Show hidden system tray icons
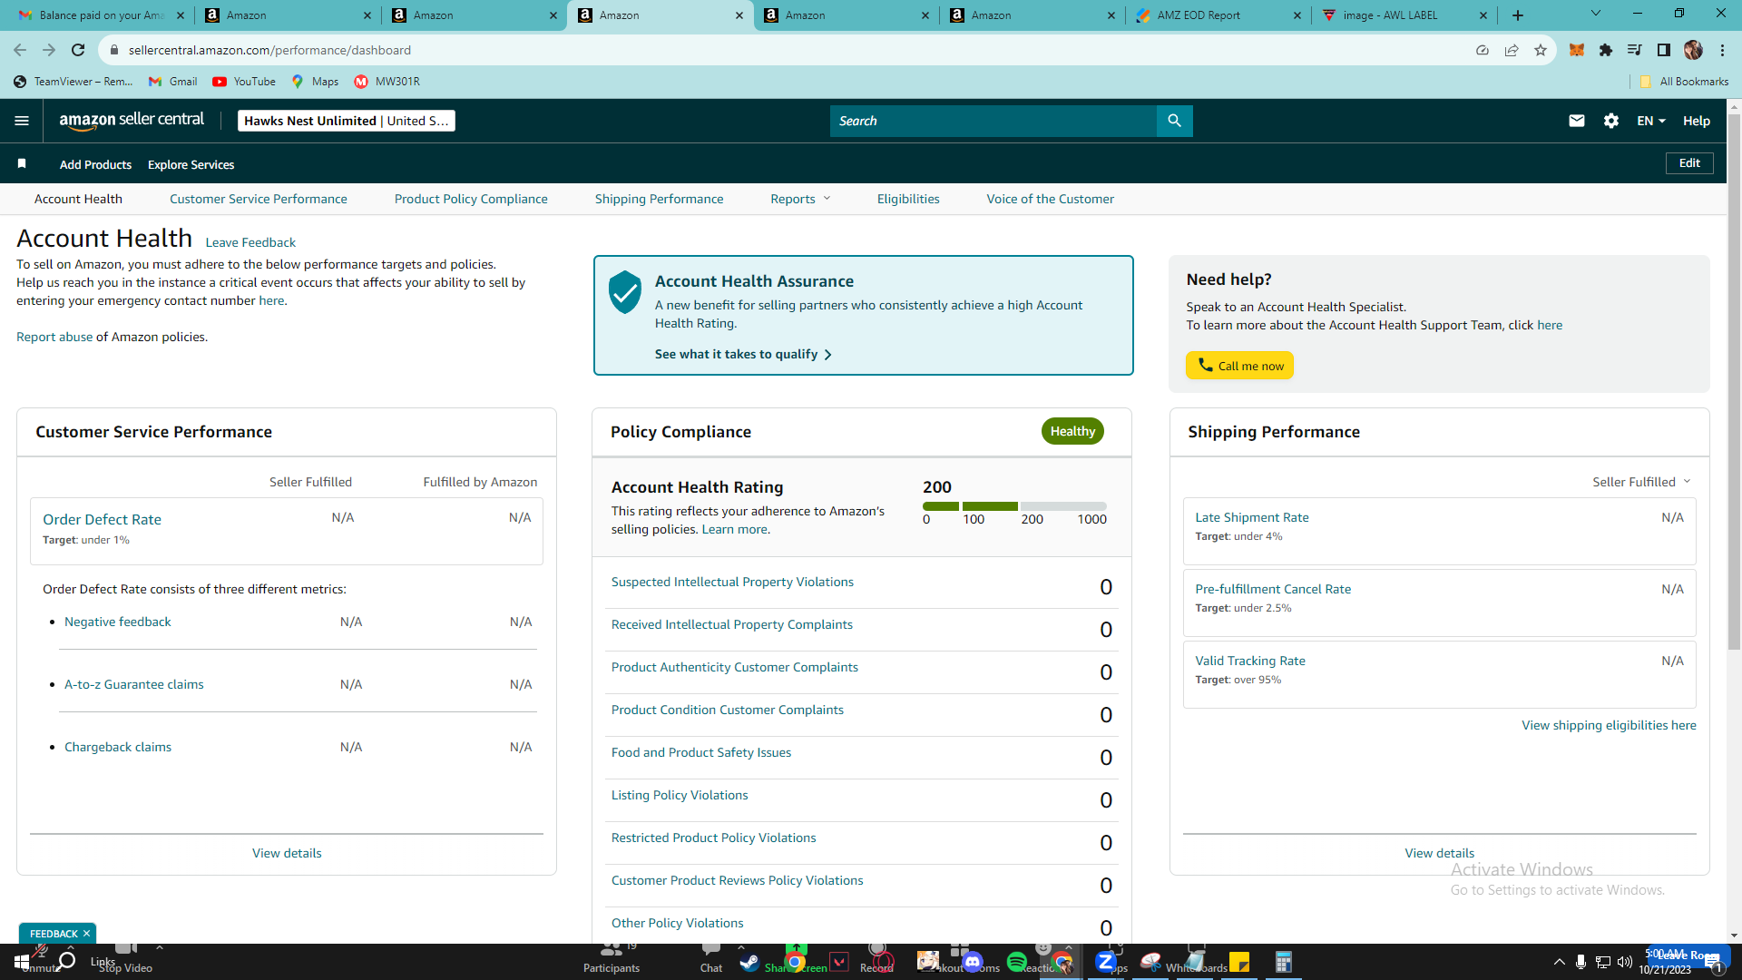The image size is (1742, 980). click(1559, 962)
